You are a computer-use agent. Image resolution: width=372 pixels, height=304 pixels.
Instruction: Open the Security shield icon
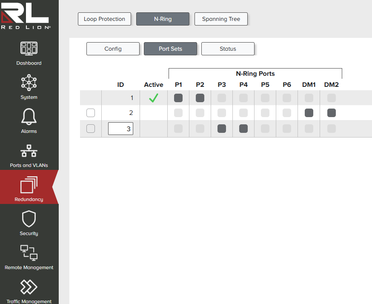pos(29,219)
